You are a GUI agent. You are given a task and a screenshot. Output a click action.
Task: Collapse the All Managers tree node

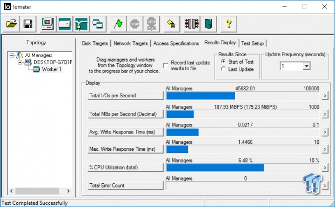(x=11, y=55)
